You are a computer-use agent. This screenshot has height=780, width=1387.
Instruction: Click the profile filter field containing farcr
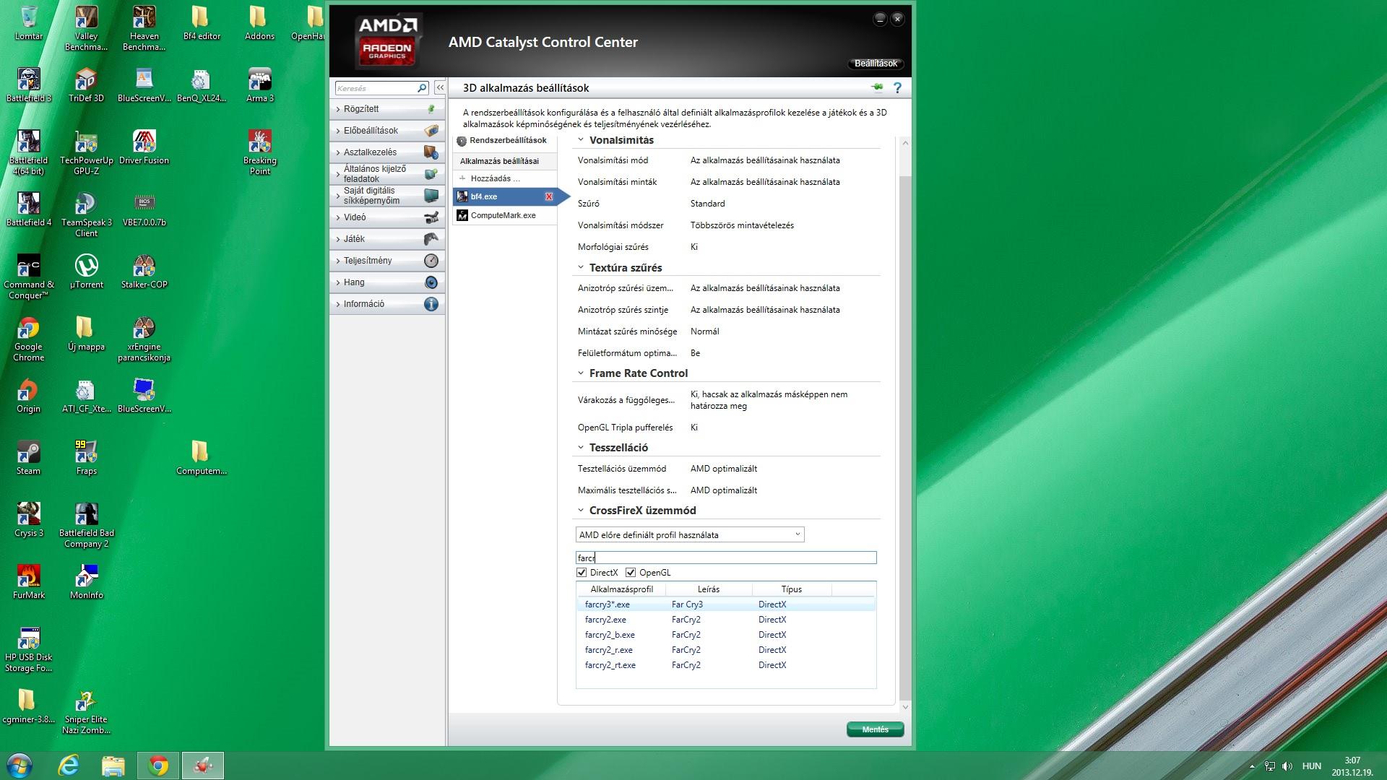(726, 558)
